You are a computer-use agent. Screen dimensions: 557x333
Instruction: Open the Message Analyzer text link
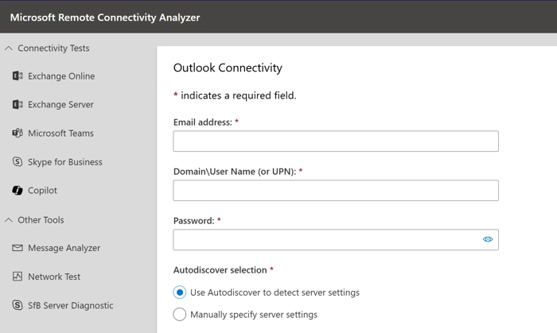point(64,248)
